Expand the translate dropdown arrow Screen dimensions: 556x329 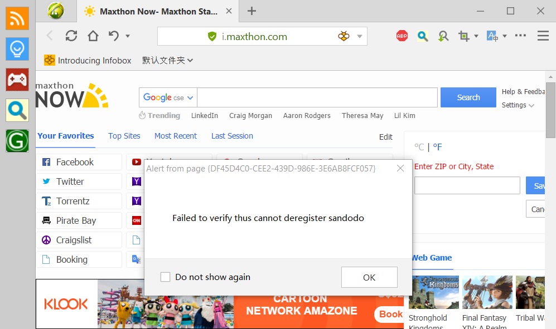[505, 36]
